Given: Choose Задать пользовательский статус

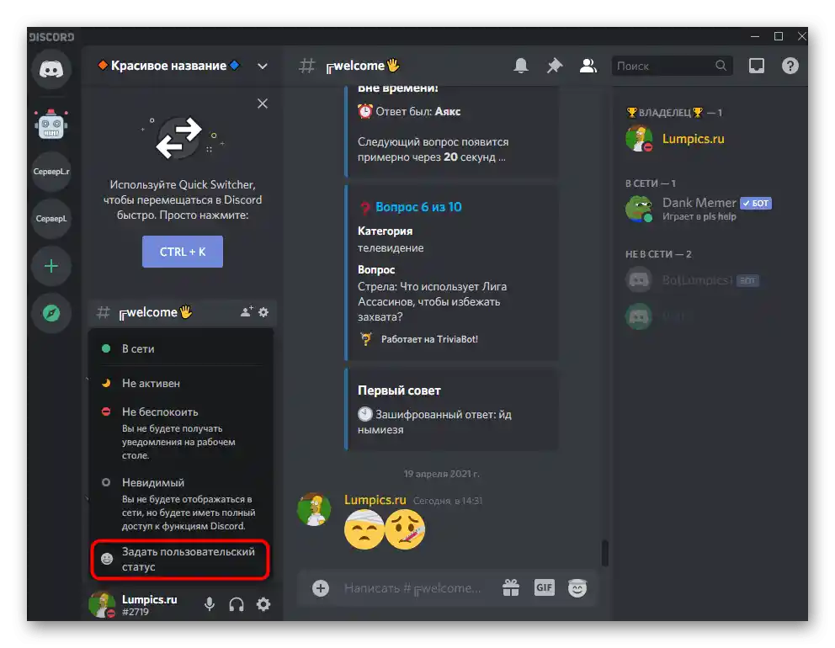Looking at the screenshot, I should coord(180,559).
